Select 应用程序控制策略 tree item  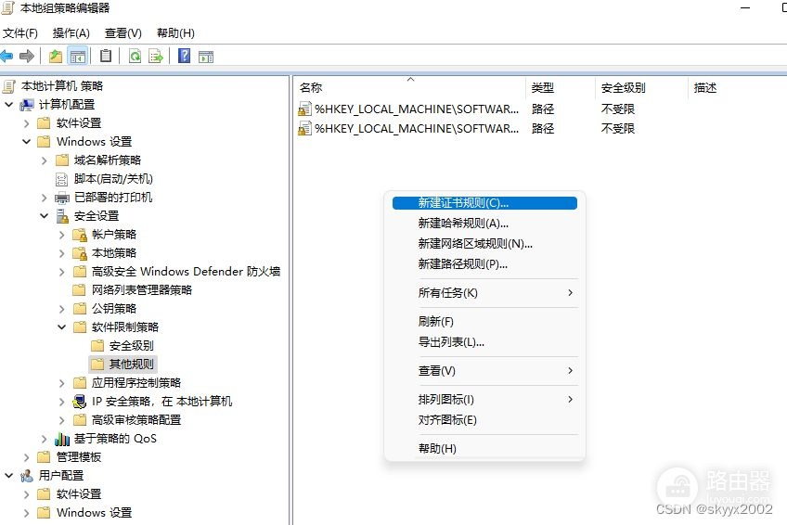(136, 383)
